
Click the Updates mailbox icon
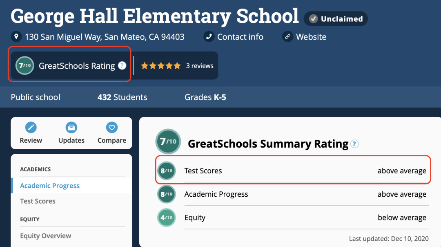71,127
